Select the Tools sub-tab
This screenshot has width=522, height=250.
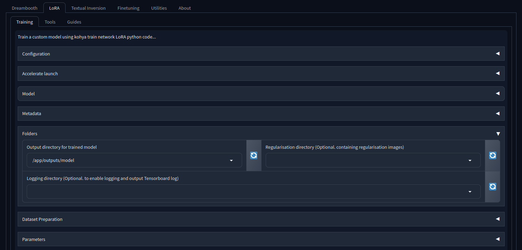point(50,22)
